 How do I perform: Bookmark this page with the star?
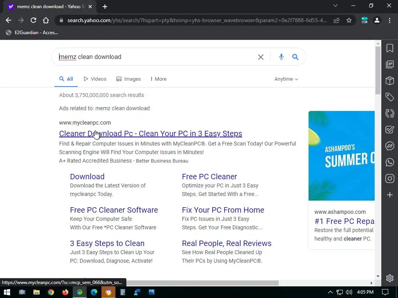click(x=349, y=20)
